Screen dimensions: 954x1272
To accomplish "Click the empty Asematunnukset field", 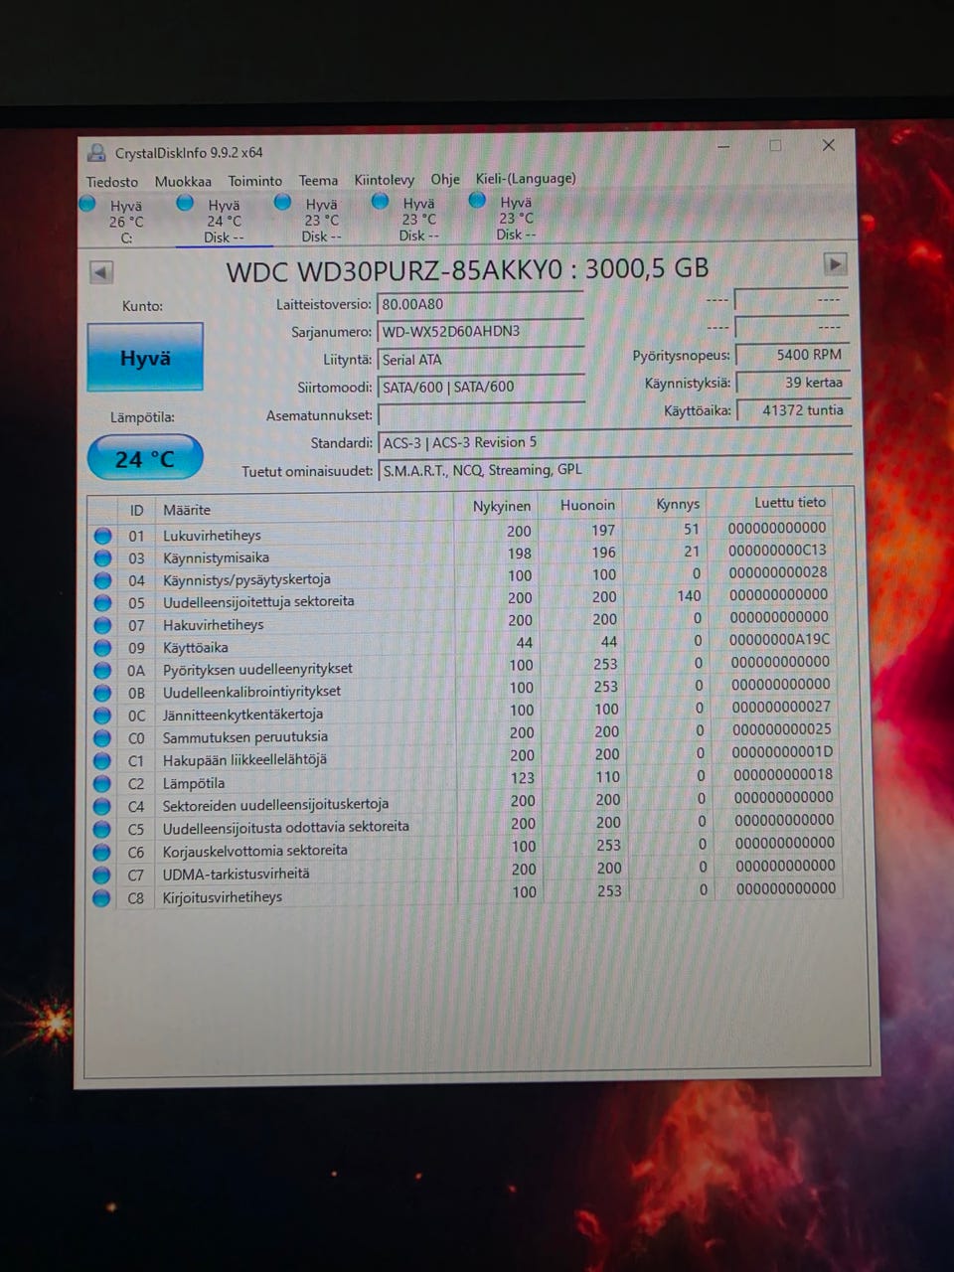I will [480, 414].
